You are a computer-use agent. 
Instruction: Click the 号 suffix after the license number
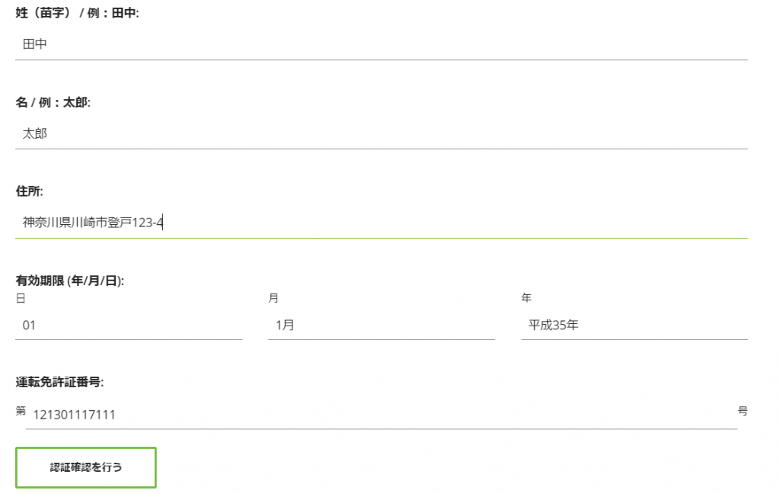point(743,411)
